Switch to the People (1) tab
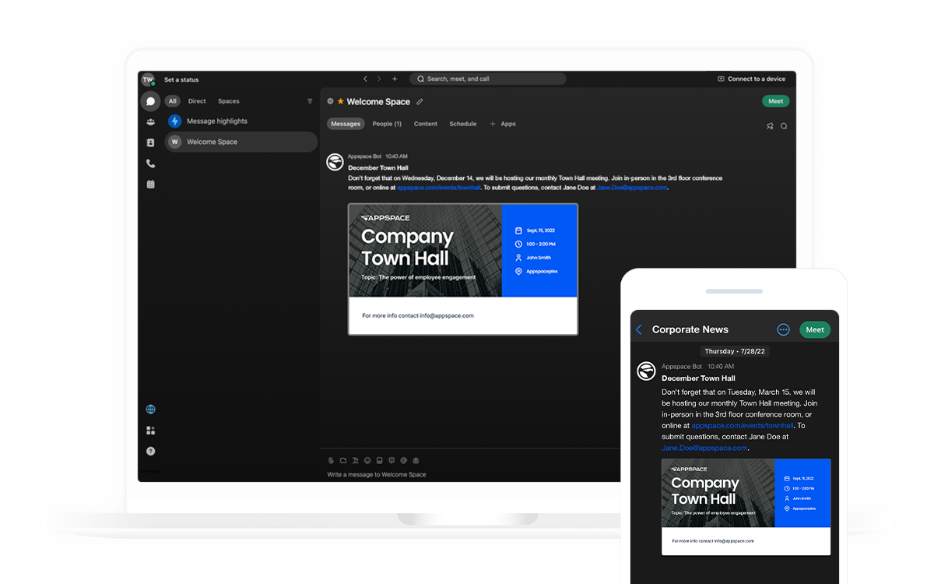This screenshot has width=934, height=584. [387, 124]
